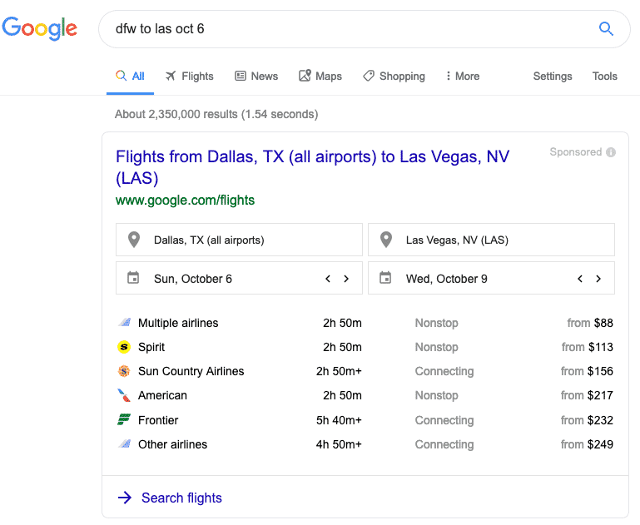This screenshot has height=525, width=640.
Task: Advance departure date to next day
Action: click(346, 279)
